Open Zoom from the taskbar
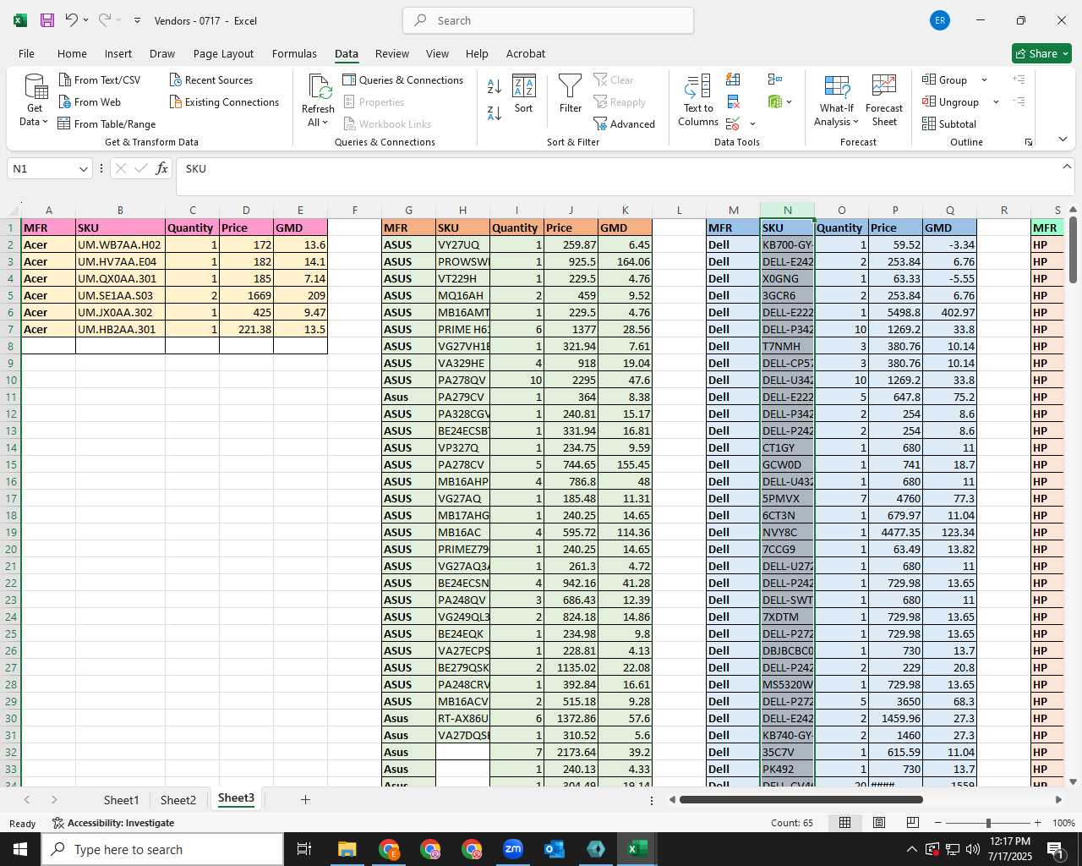This screenshot has width=1082, height=866. point(513,849)
